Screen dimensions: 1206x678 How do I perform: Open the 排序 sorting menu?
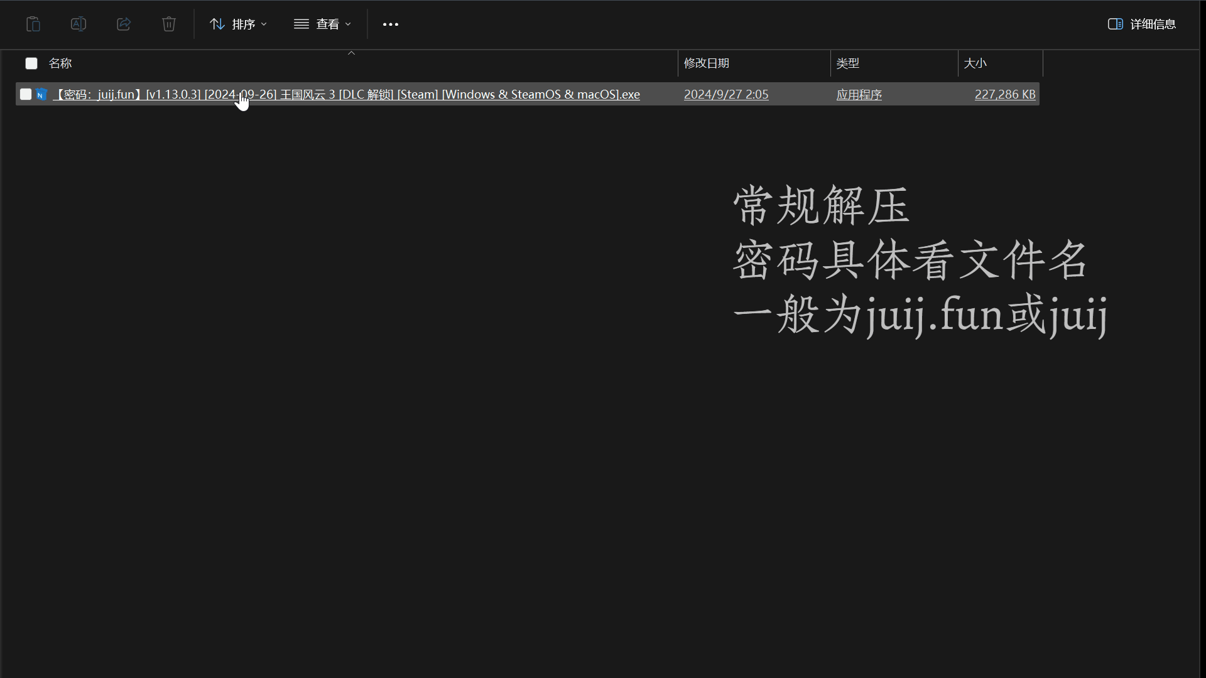tap(244, 24)
